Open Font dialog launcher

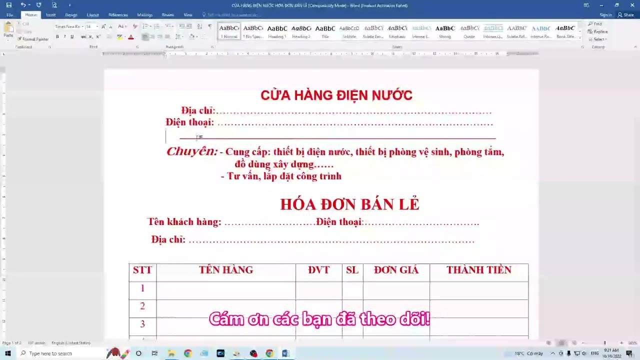(137, 47)
